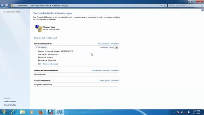Viewport: 204px width, 115px height.
Task: Open the help question-mark icon
Action: 202,10
